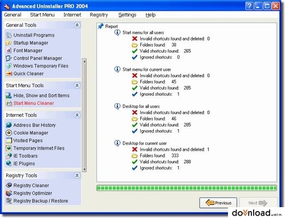The height and width of the screenshot is (218, 285).
Task: Click the sidebar splitter track
Action: (x=84, y=115)
